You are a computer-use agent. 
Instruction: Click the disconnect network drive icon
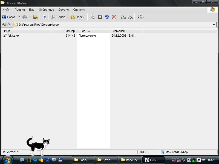click(x=131, y=17)
